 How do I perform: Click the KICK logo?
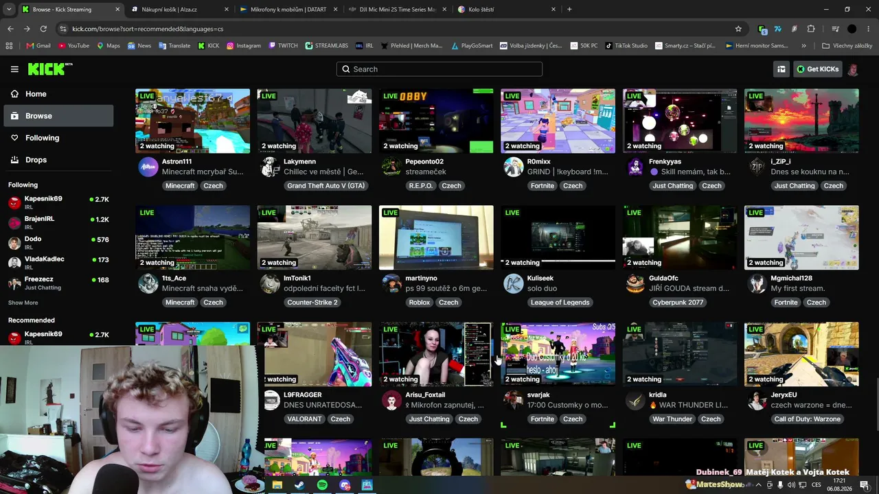click(49, 69)
